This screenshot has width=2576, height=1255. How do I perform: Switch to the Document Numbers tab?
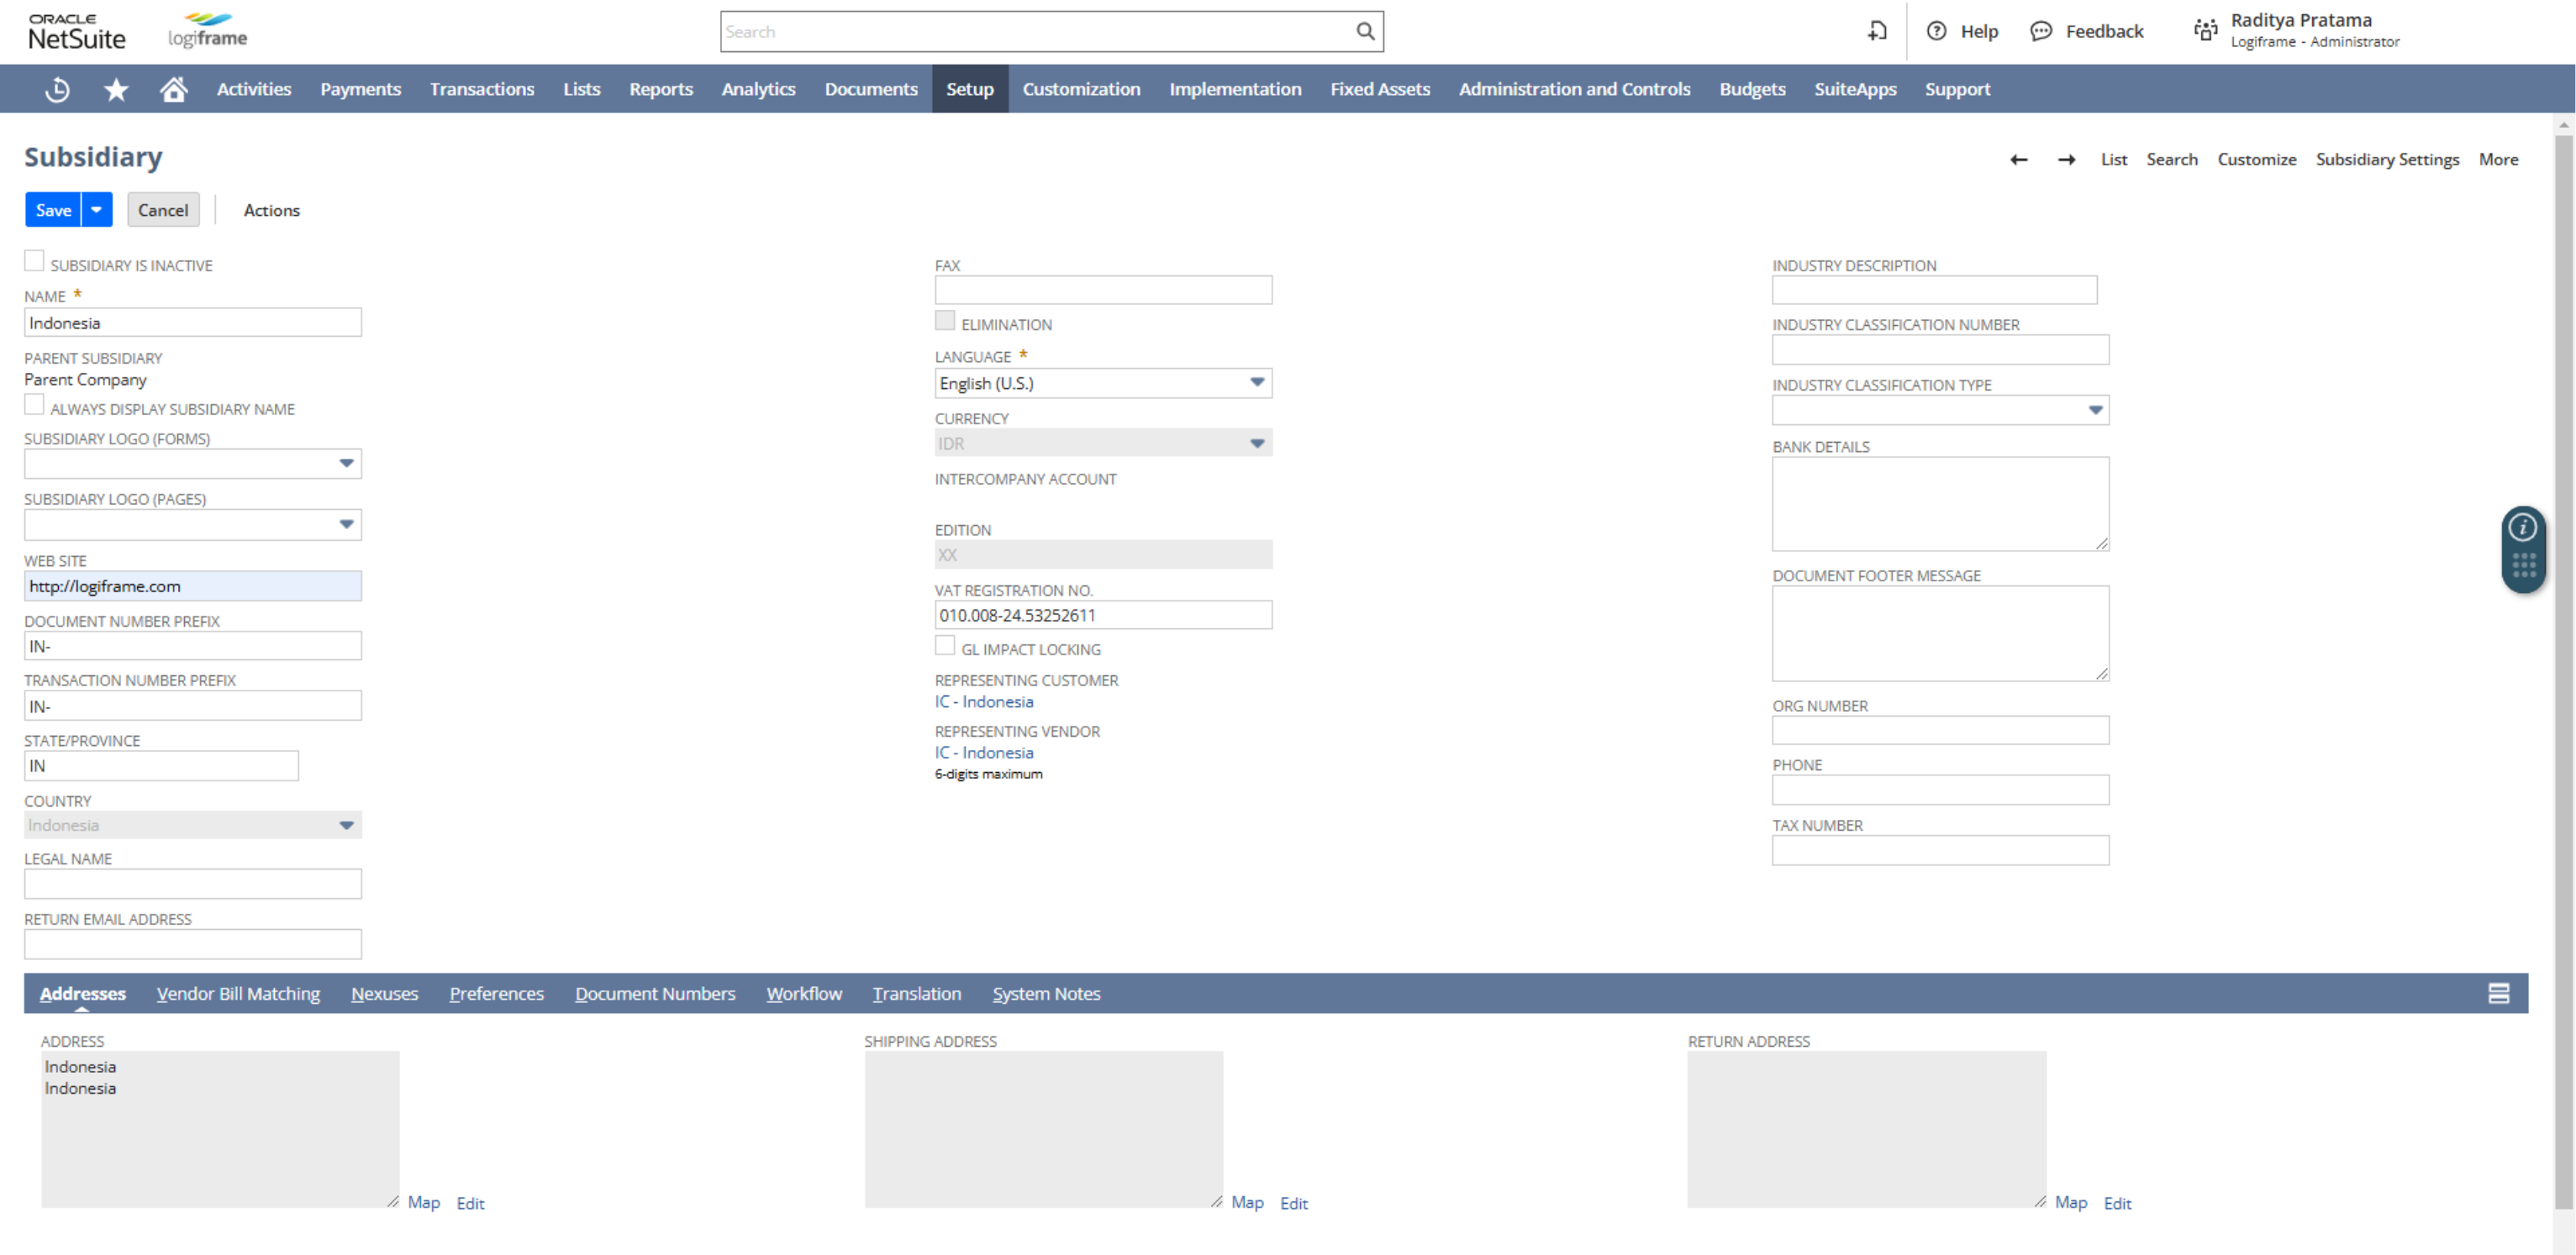[654, 992]
